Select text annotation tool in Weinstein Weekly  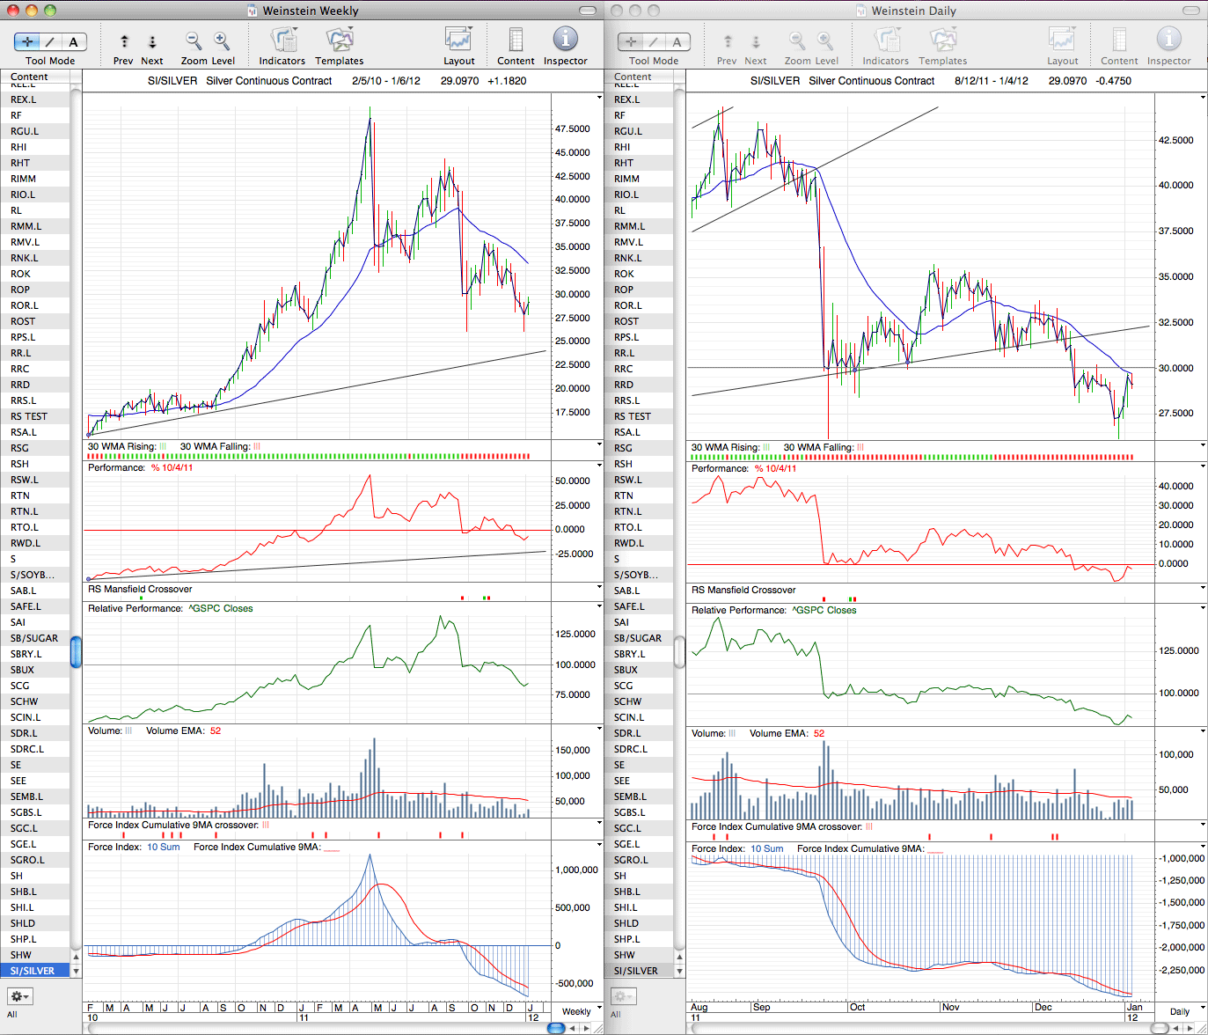pos(73,41)
